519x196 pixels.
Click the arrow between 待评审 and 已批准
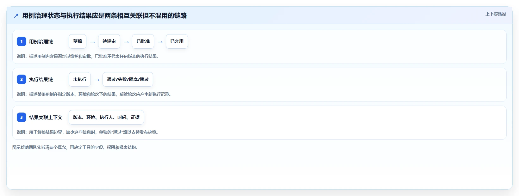tap(126, 42)
